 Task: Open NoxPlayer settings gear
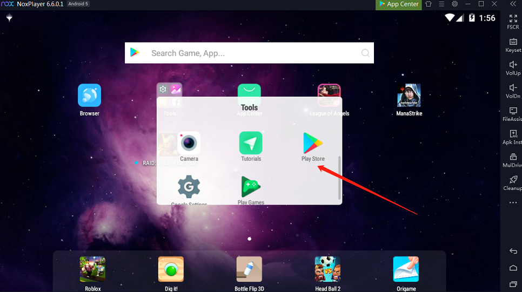click(x=454, y=4)
